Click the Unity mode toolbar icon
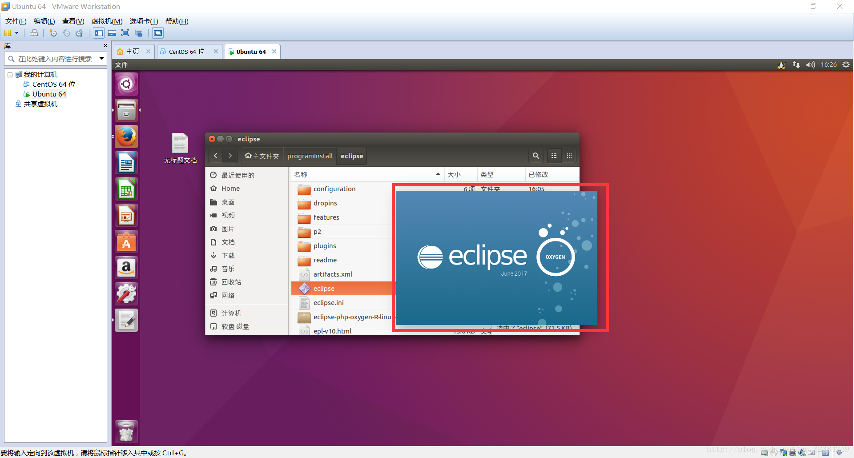 [139, 33]
